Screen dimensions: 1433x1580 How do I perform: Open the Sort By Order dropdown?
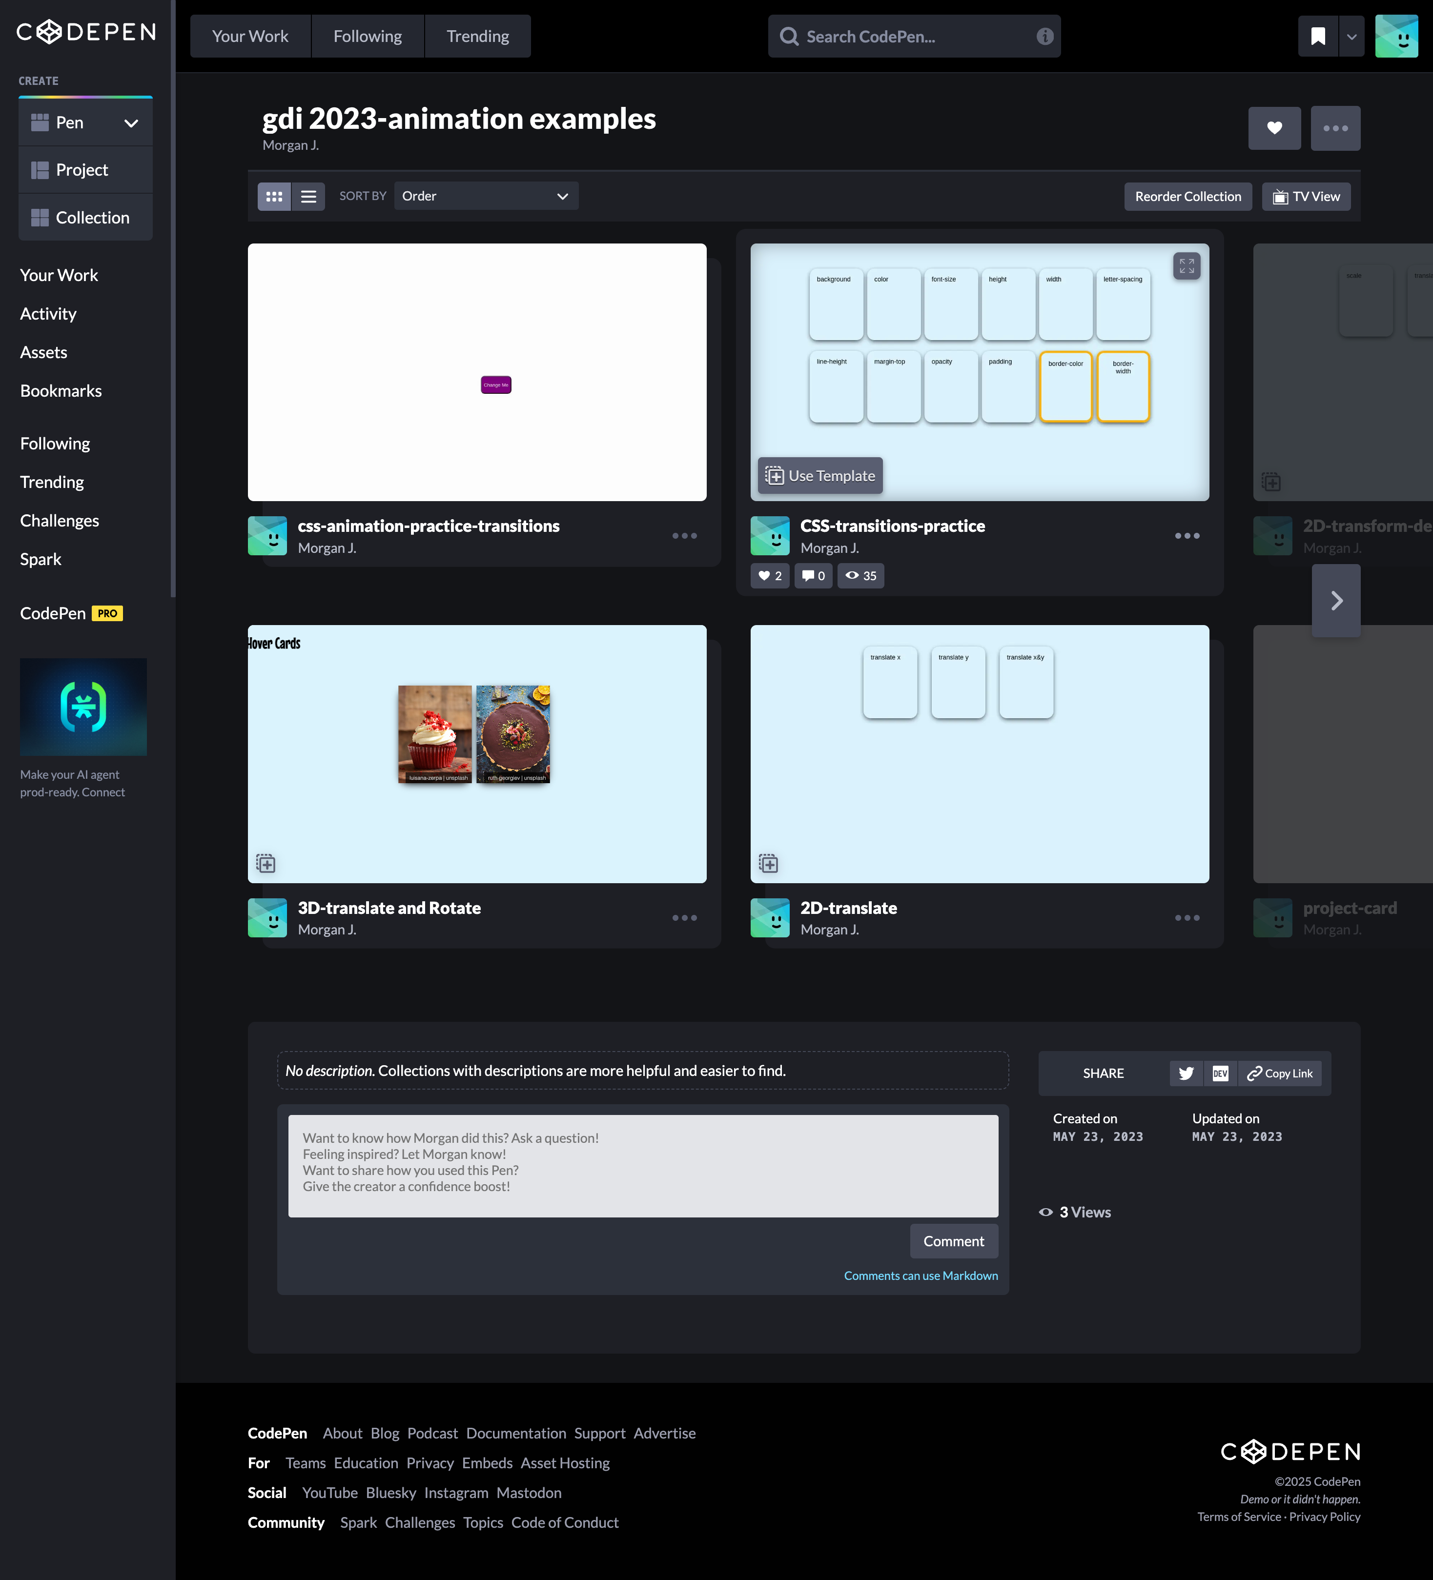click(486, 196)
